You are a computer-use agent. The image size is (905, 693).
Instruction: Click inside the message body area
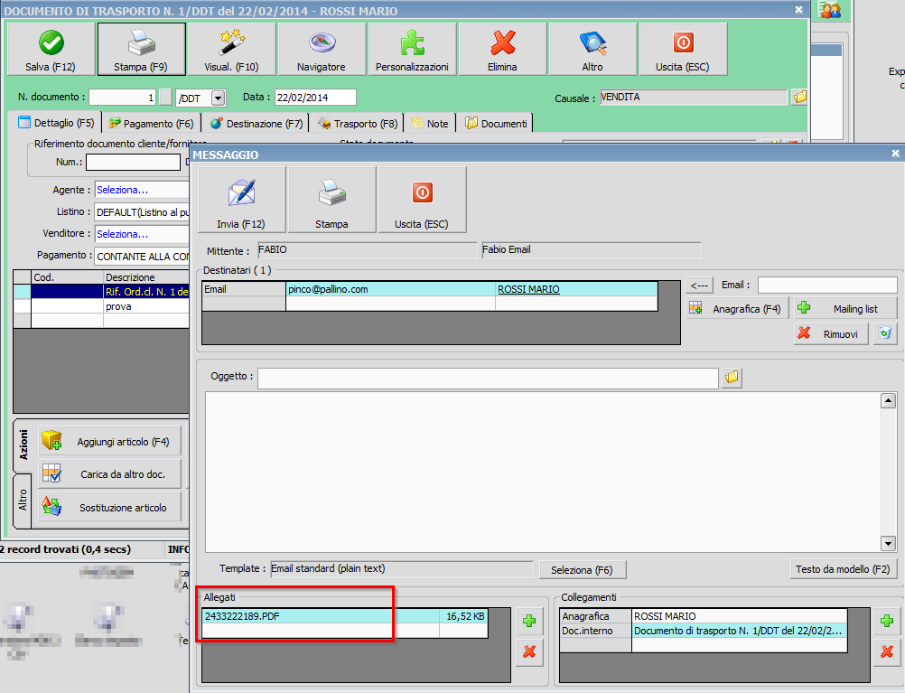[543, 472]
